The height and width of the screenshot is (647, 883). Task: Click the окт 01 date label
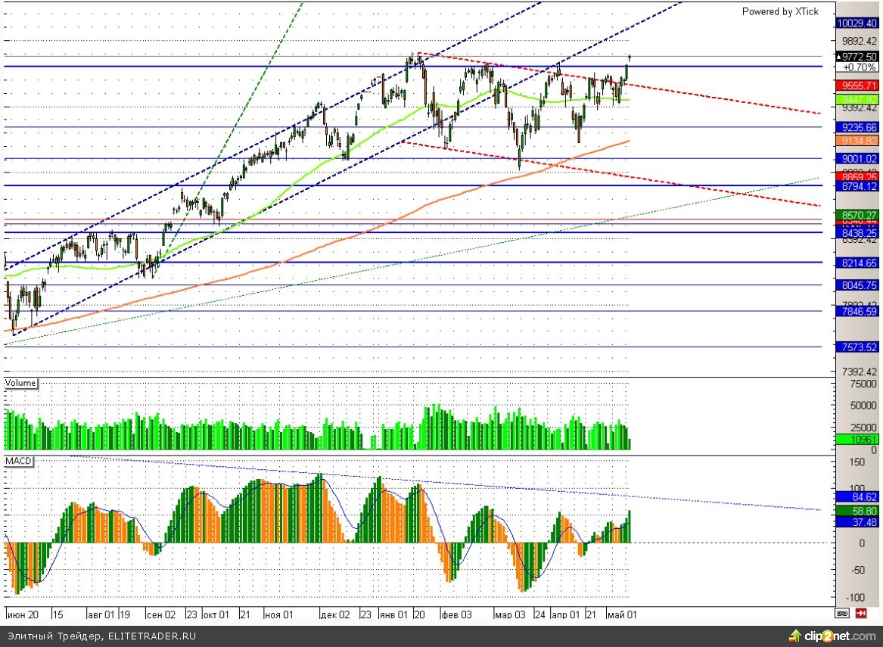pos(216,614)
